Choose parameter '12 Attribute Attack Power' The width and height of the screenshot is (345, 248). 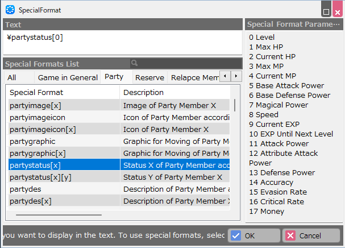click(x=284, y=158)
